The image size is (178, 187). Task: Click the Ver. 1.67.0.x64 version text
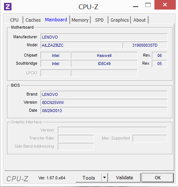52,178
